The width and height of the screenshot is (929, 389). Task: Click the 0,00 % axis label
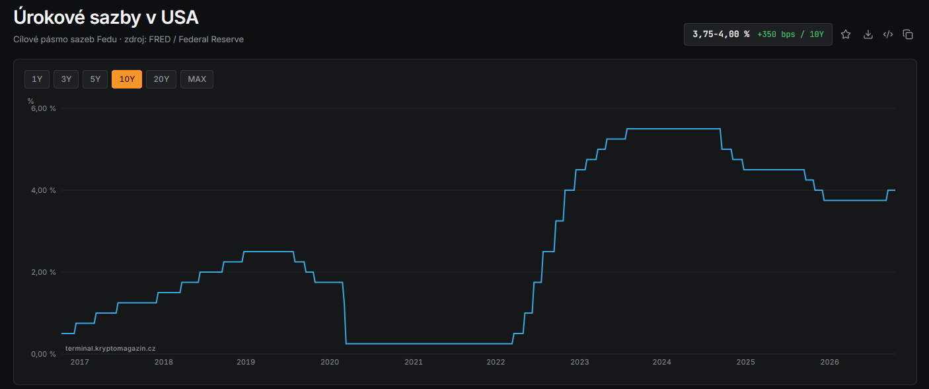tap(44, 354)
